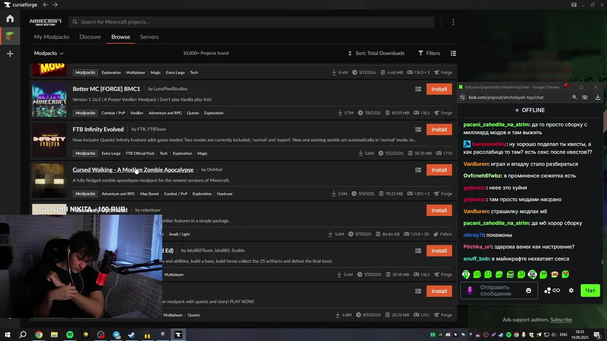This screenshot has width=607, height=341.
Task: Navigate forward with the right arrow
Action: coord(55,5)
